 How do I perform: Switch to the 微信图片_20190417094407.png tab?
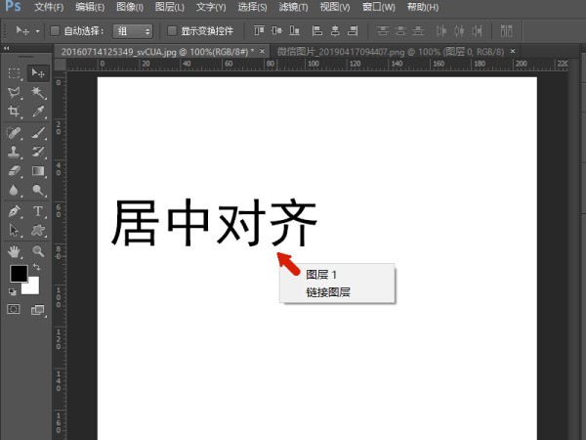pos(391,50)
